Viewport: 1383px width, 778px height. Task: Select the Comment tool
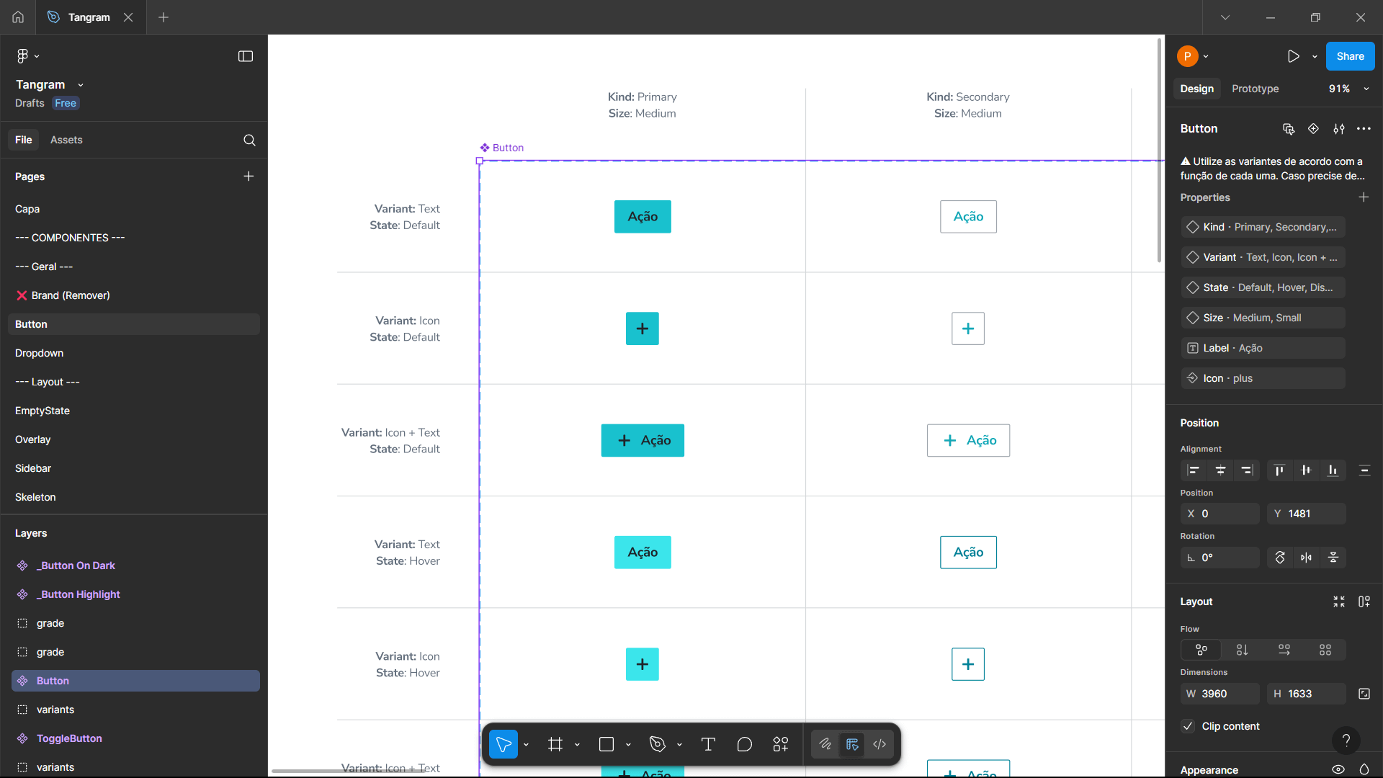pos(745,744)
